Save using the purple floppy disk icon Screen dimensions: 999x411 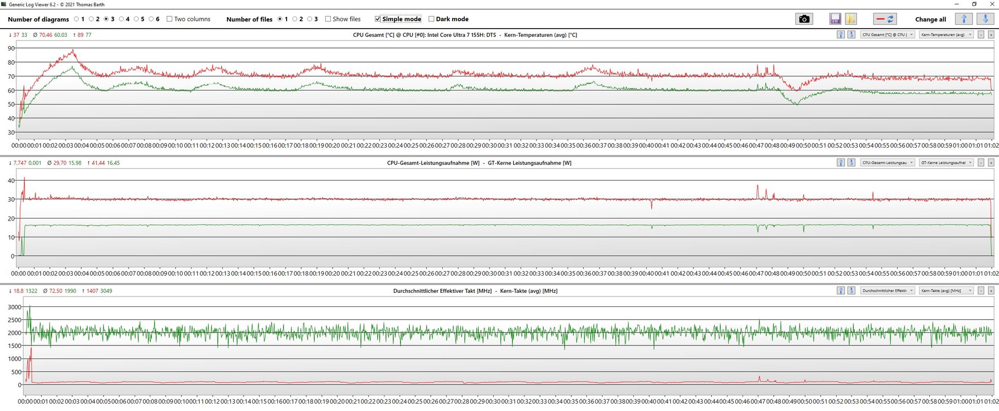point(835,19)
